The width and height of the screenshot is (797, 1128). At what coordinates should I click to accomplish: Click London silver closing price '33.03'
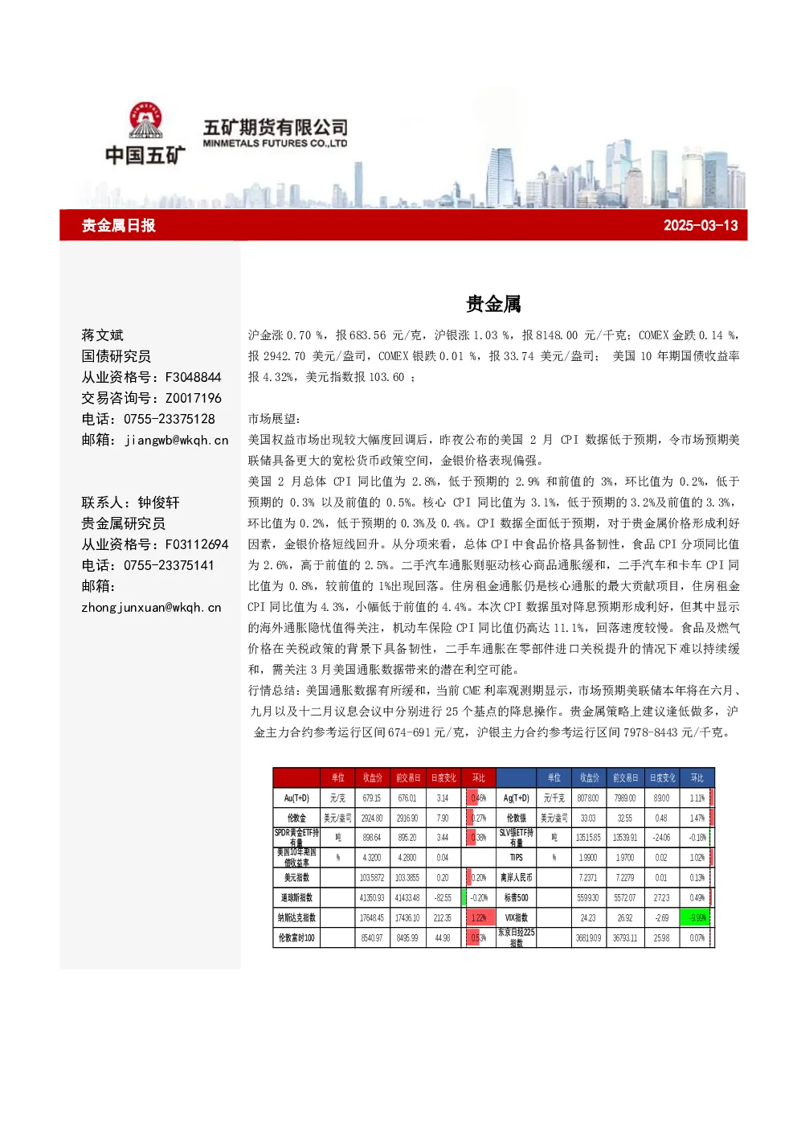tap(588, 818)
